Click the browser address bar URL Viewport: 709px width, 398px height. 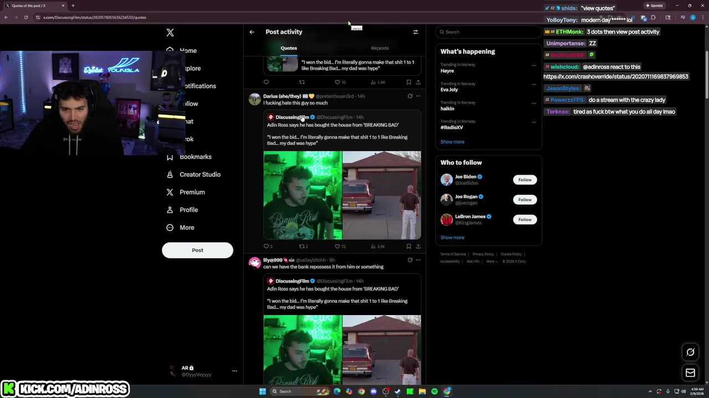tap(95, 17)
